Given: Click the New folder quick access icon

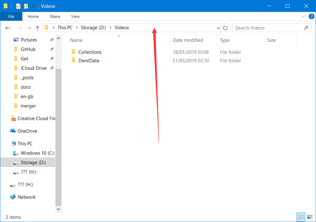Looking at the screenshot, I should [26, 6].
